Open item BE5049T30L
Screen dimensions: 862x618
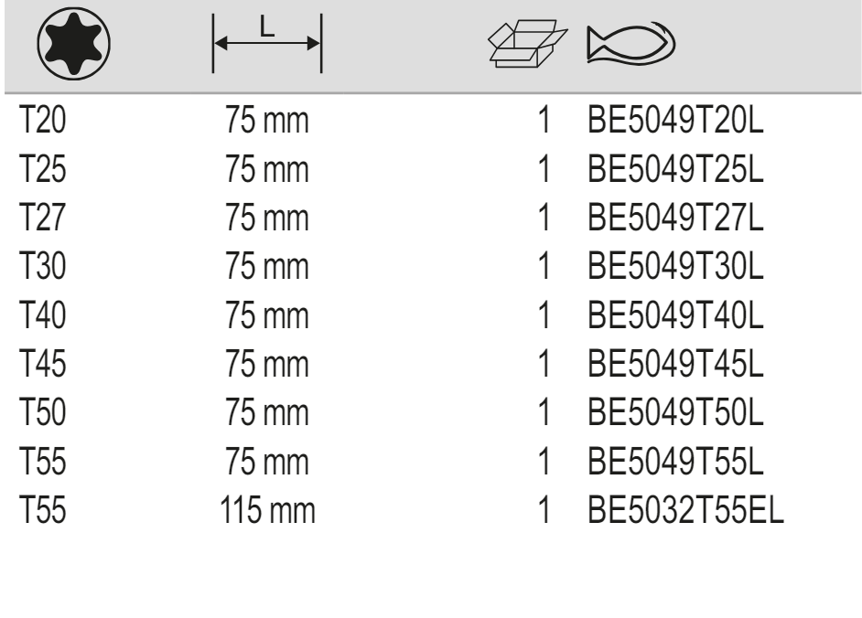coord(676,268)
